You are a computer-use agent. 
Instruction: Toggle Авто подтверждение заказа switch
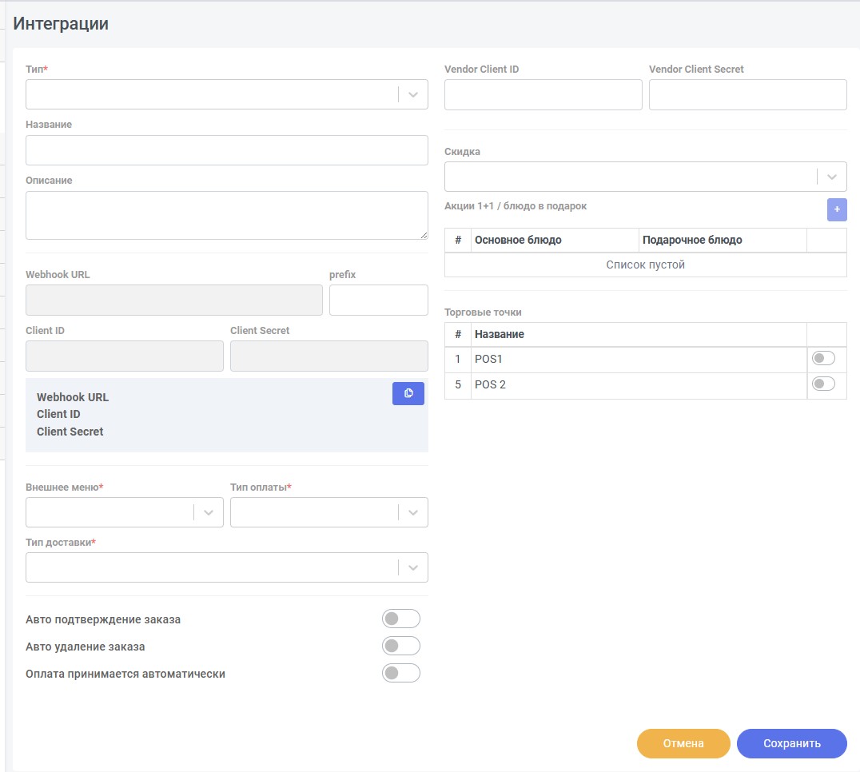click(401, 619)
